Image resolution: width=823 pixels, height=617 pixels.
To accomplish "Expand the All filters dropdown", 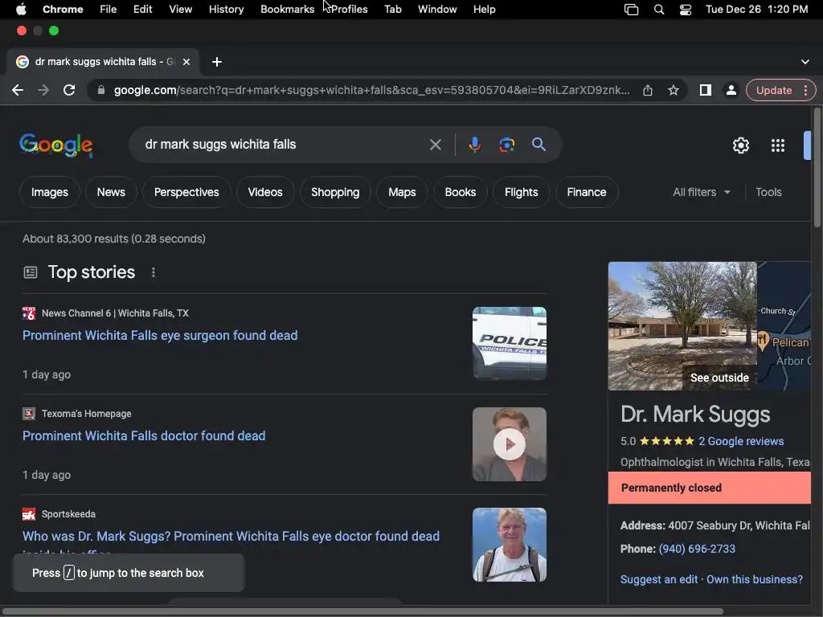I will pyautogui.click(x=702, y=193).
